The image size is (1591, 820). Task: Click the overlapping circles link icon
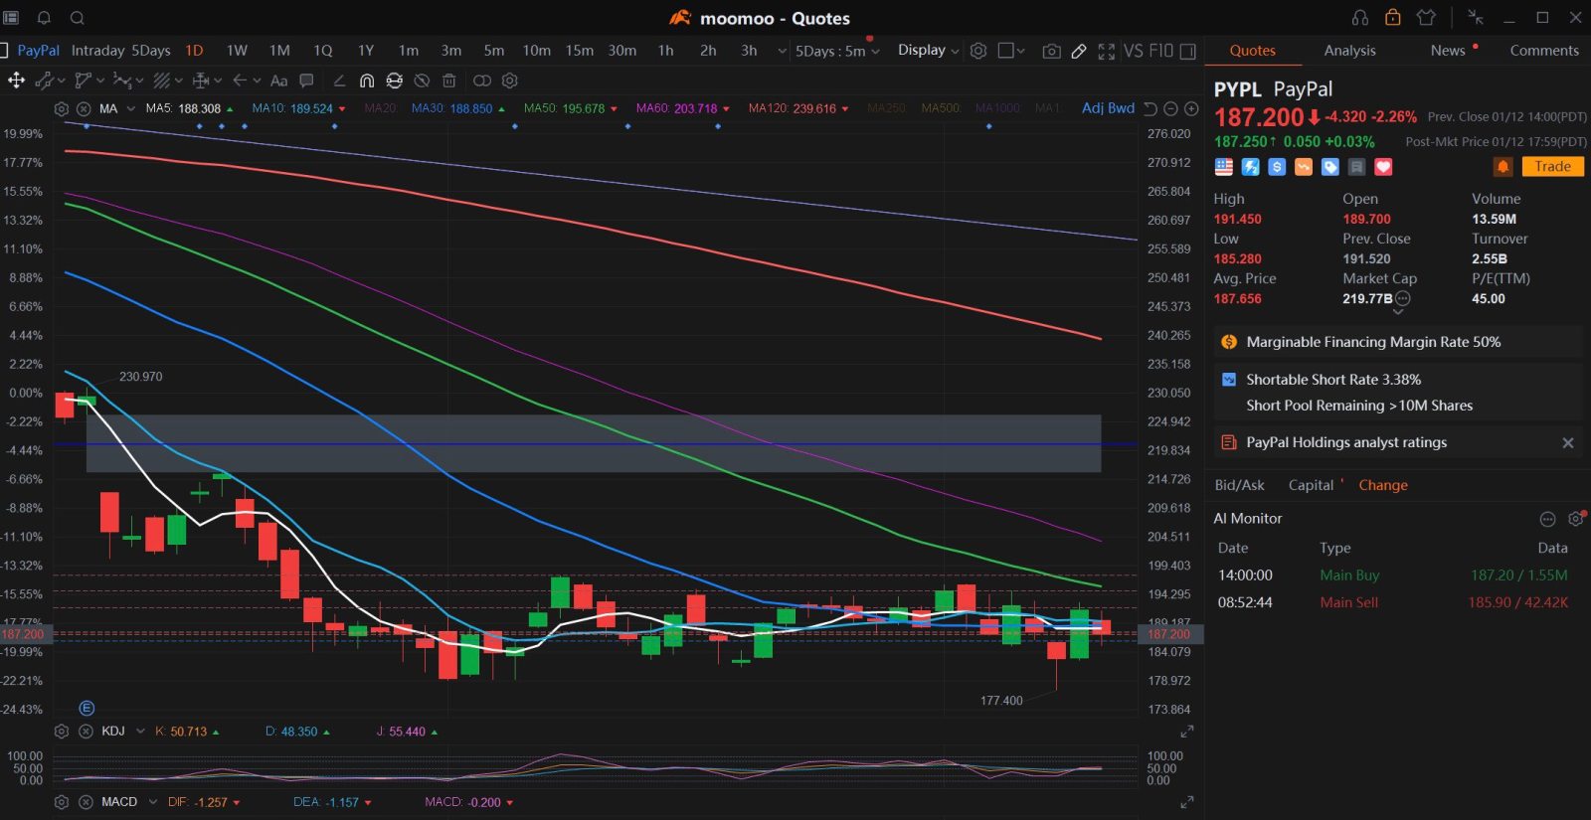coord(482,81)
